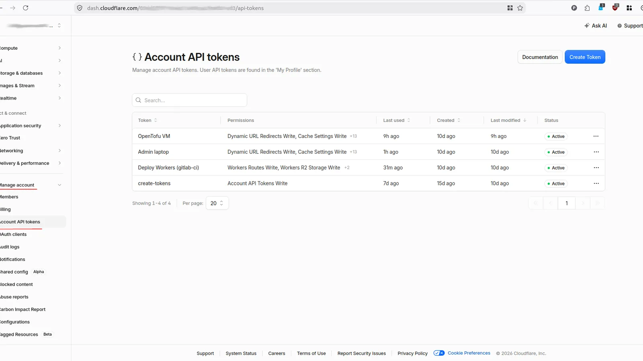Open site security shield info in address bar
The height and width of the screenshot is (361, 643).
(80, 8)
